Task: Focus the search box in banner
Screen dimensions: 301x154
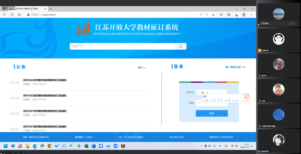Action: click(x=123, y=46)
